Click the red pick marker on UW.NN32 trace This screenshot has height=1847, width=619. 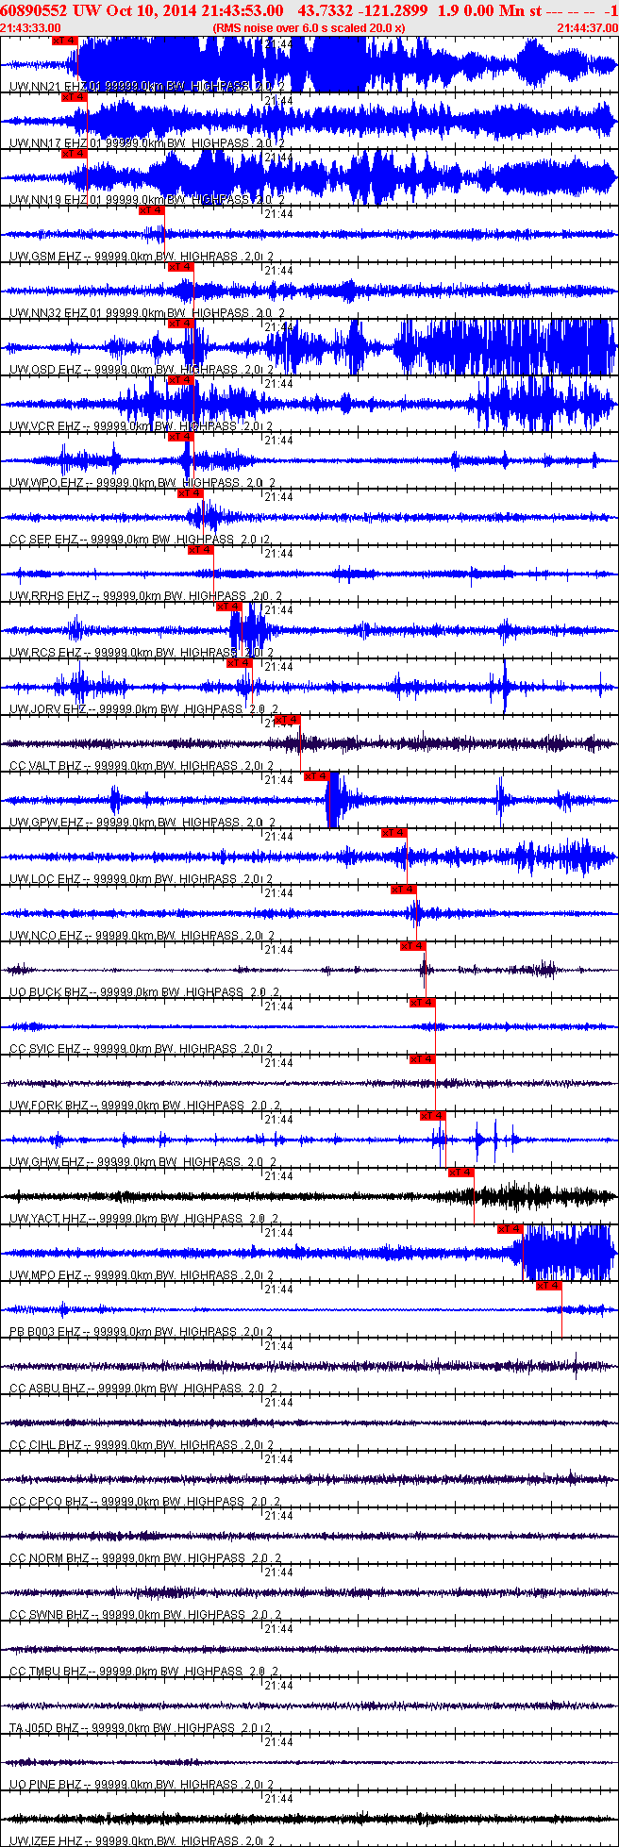(x=181, y=267)
